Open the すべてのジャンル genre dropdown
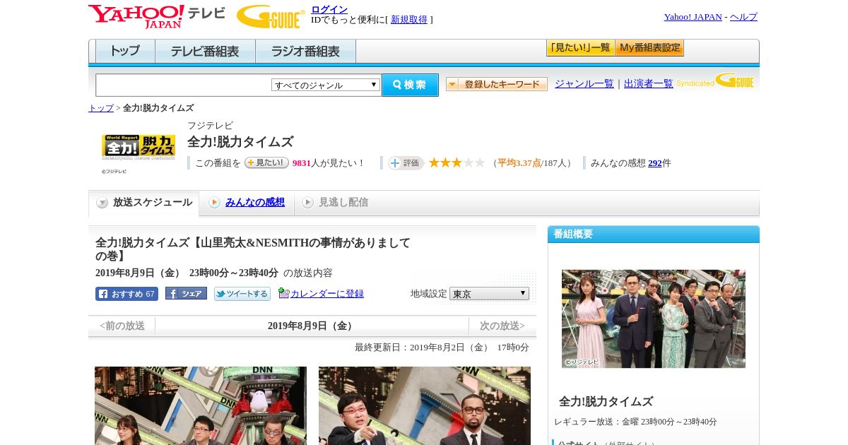 point(326,85)
